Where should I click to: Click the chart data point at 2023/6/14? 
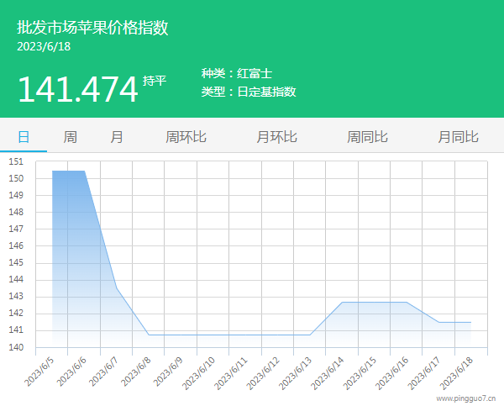(x=342, y=302)
